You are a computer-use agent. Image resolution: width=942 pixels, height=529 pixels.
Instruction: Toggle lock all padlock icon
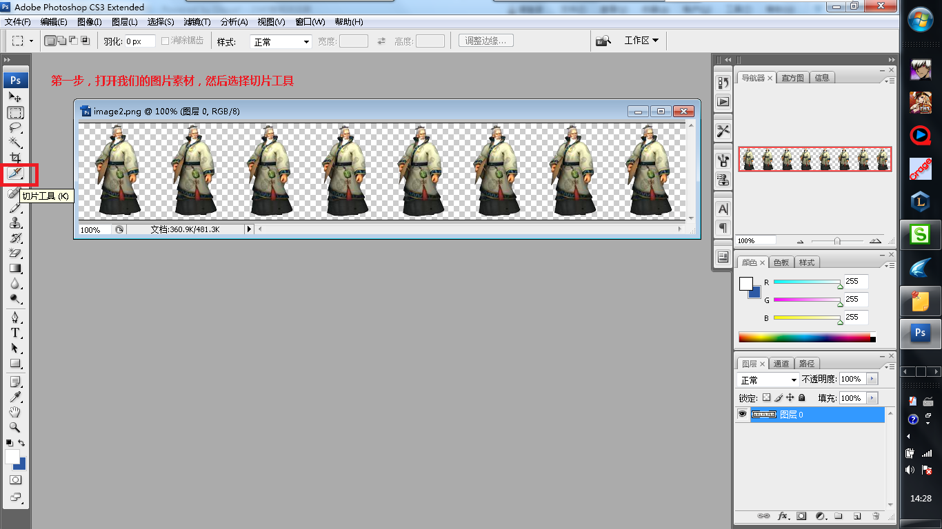coord(802,398)
